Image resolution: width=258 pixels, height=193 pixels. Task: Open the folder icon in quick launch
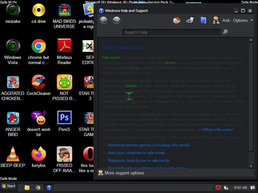27,188
